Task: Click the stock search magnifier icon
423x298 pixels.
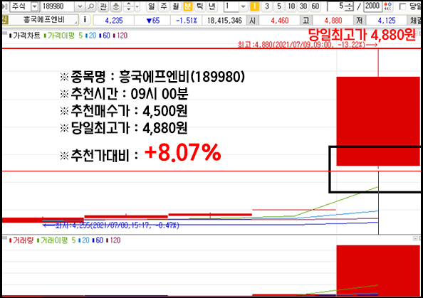Action: (91, 6)
